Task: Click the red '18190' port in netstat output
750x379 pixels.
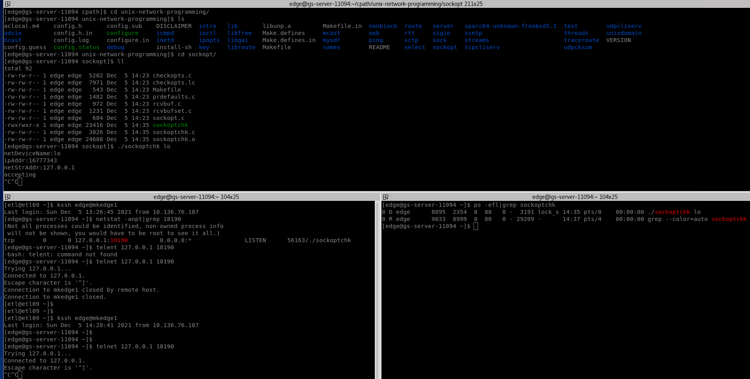Action: (x=119, y=240)
